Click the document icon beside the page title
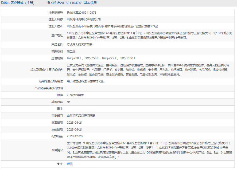This screenshot has width=237, height=169. [x=2, y=3]
